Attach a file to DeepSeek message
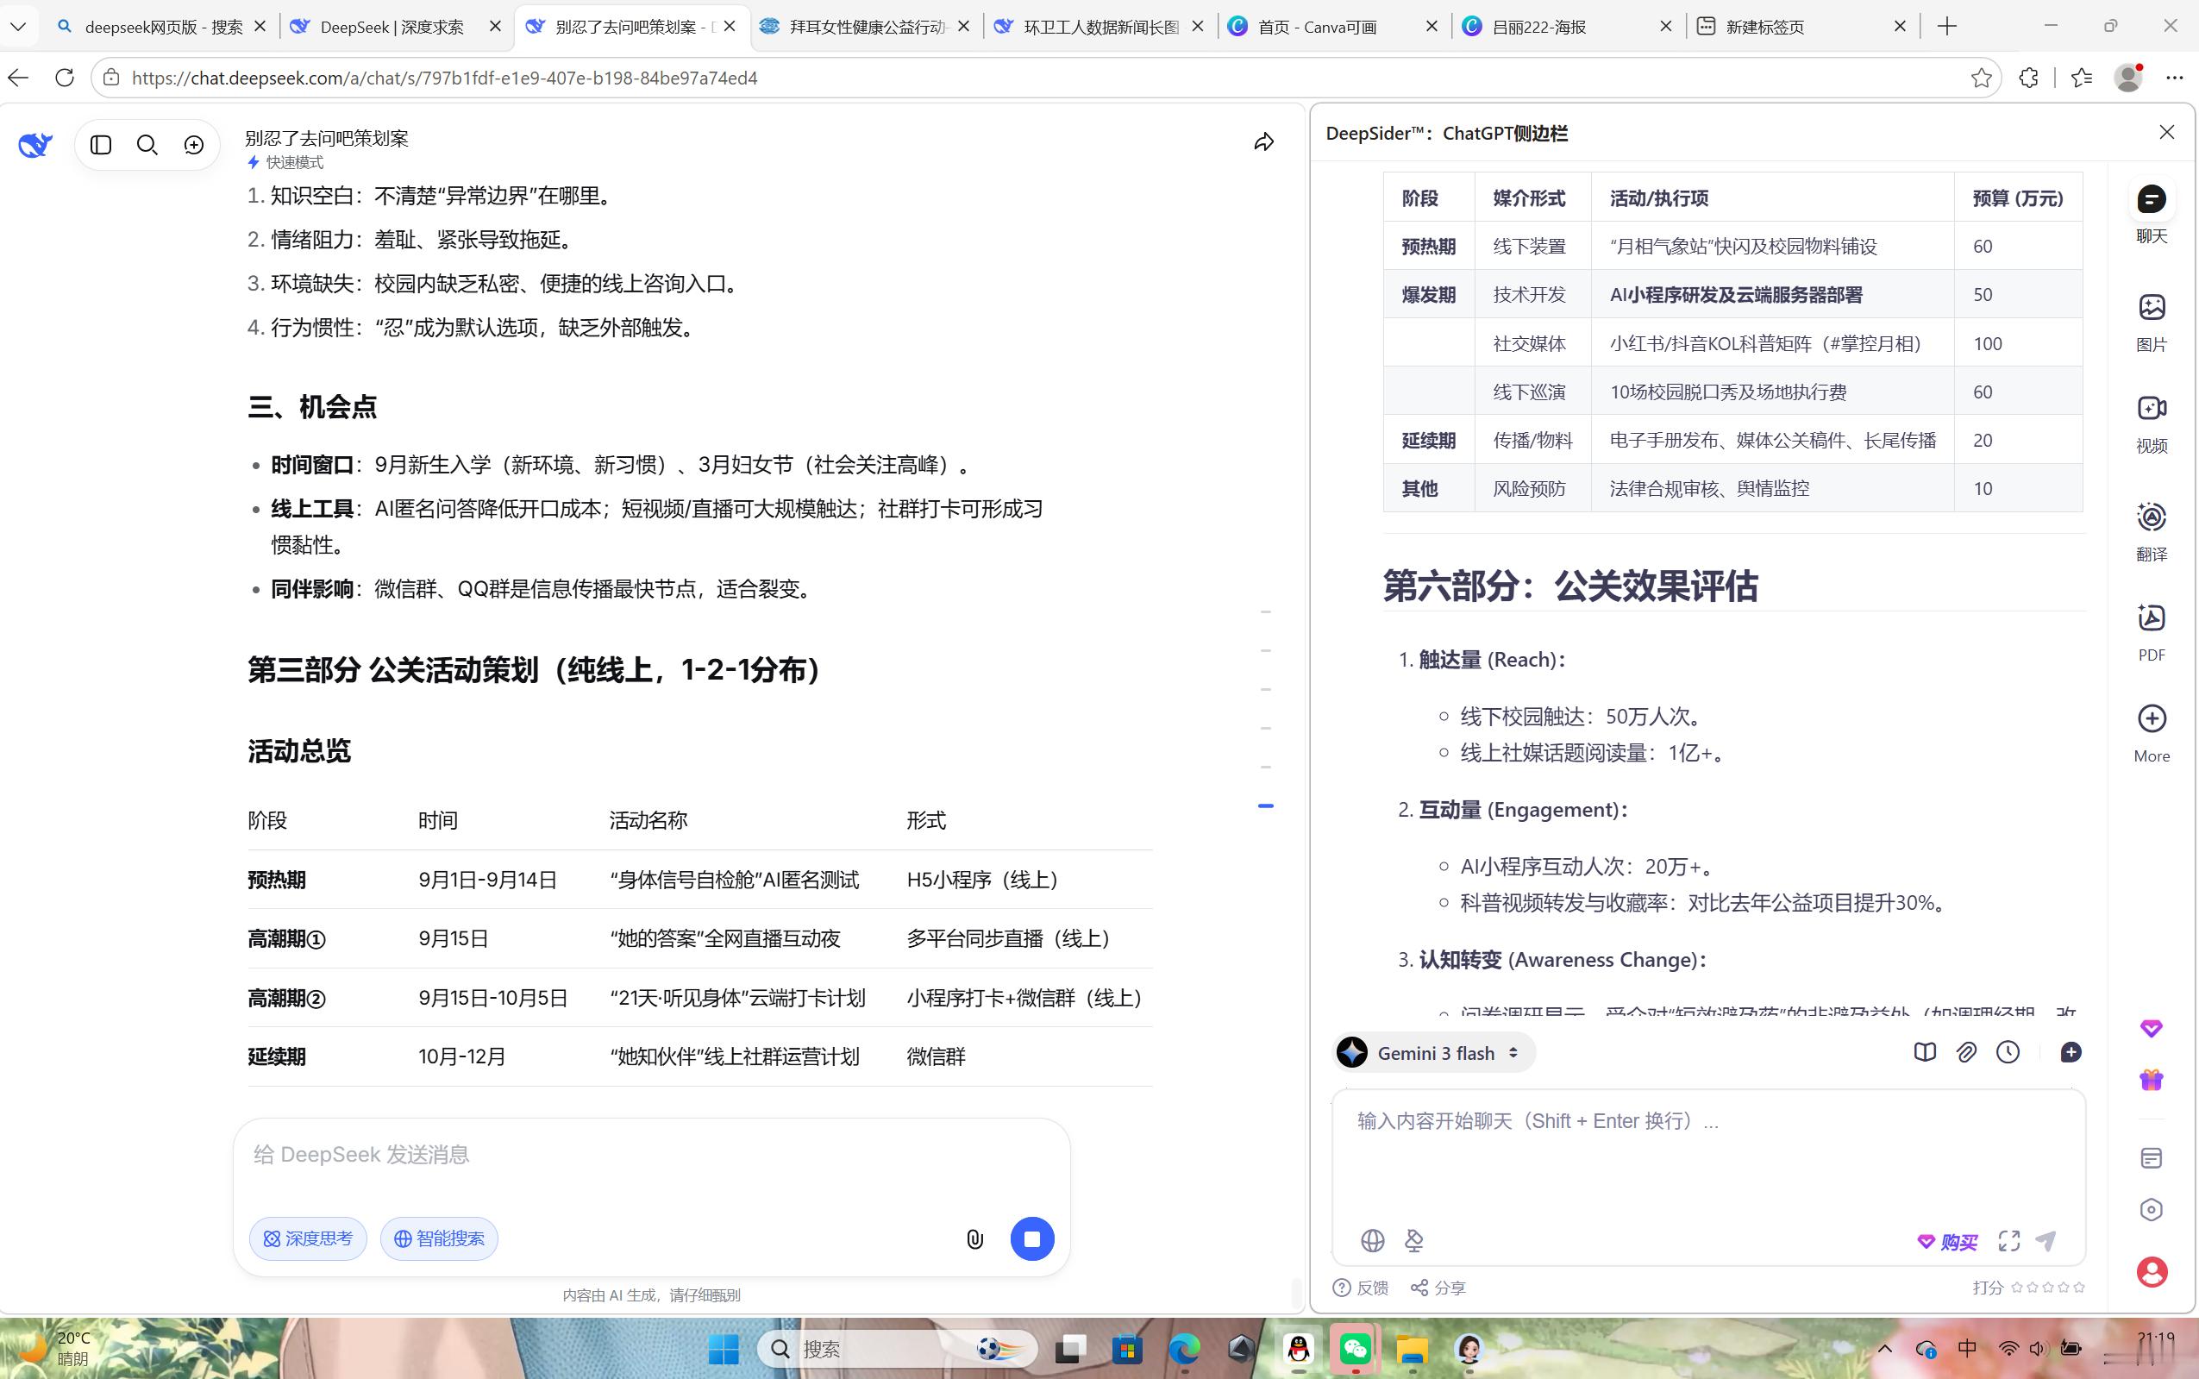The width and height of the screenshot is (2199, 1379). (x=974, y=1238)
